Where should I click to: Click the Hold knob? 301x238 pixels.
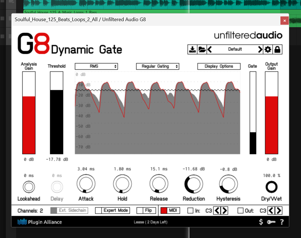coord(122,184)
